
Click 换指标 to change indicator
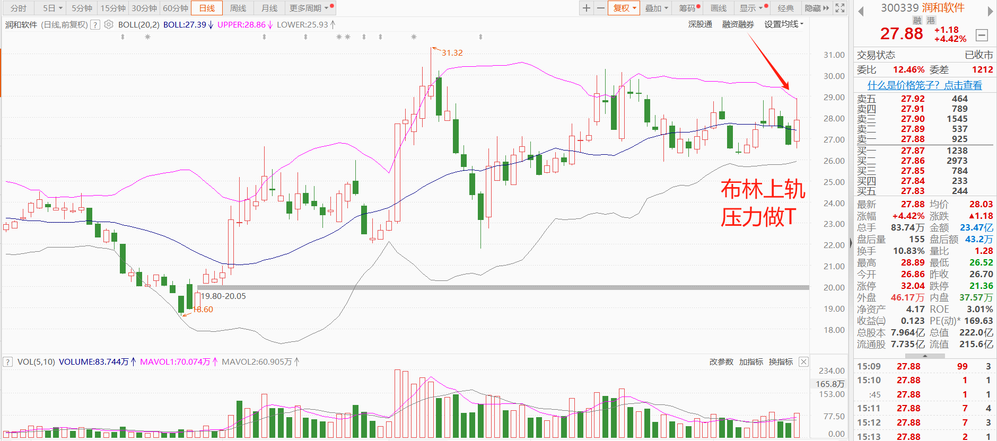[781, 362]
